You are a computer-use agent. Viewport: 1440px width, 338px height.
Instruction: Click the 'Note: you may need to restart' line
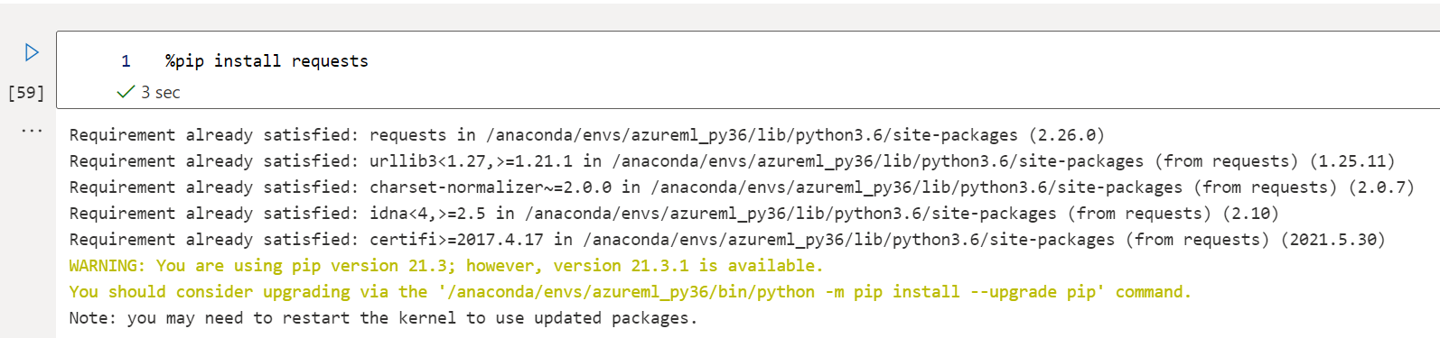384,318
